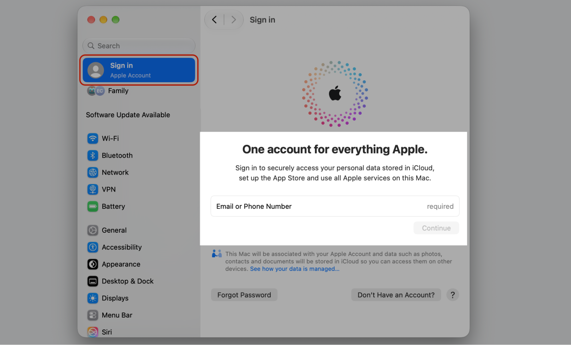The height and width of the screenshot is (345, 571).
Task: Click the search magnifier icon
Action: click(x=91, y=46)
